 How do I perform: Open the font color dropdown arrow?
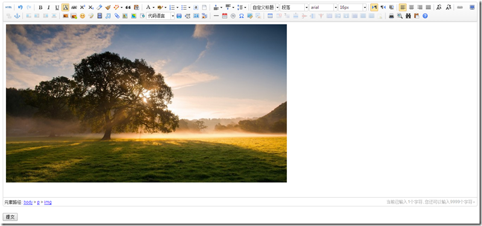(x=154, y=7)
